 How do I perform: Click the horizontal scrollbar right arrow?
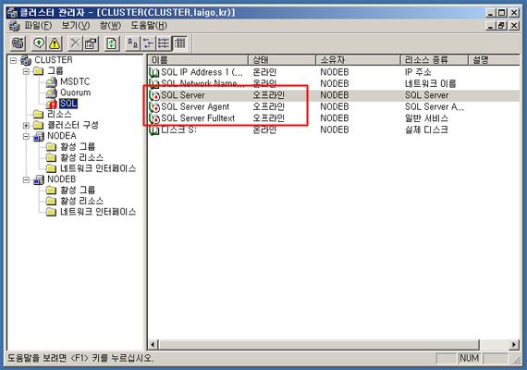click(514, 344)
